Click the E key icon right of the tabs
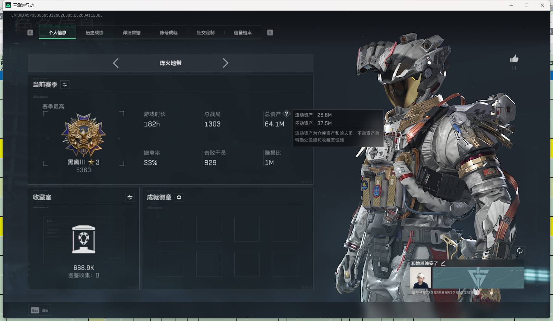 [270, 32]
